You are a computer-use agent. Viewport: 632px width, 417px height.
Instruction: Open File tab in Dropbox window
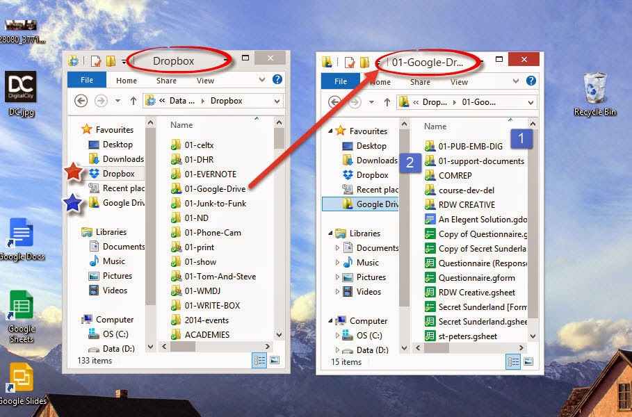[x=87, y=80]
